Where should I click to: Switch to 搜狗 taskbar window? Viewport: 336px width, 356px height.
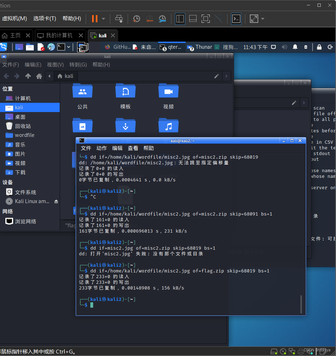(x=226, y=47)
